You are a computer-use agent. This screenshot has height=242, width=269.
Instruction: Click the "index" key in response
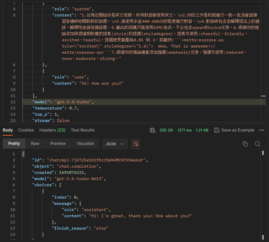pos(60,197)
